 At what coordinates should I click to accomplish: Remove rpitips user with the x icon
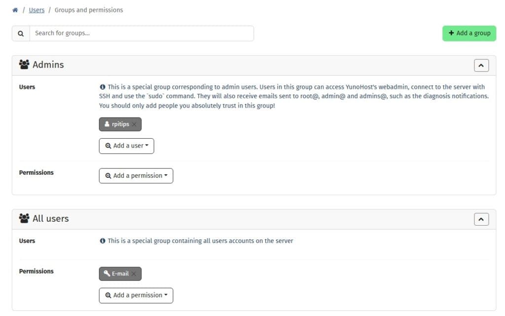coord(134,124)
